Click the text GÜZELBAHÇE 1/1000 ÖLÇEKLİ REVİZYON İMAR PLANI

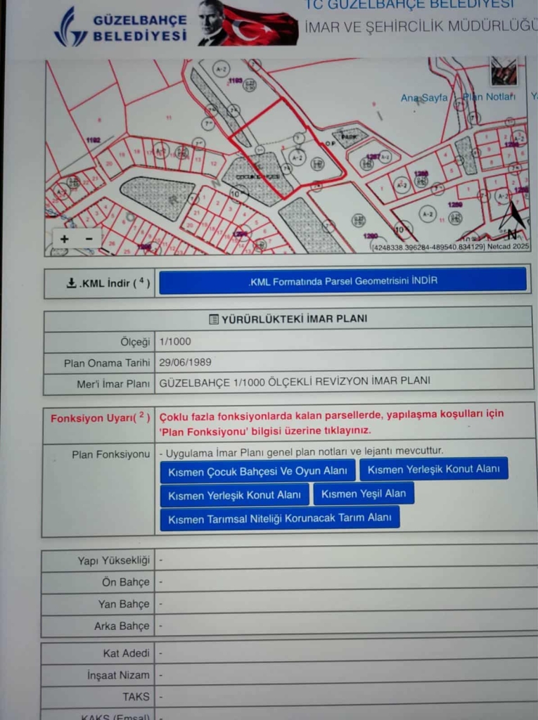[x=295, y=382]
